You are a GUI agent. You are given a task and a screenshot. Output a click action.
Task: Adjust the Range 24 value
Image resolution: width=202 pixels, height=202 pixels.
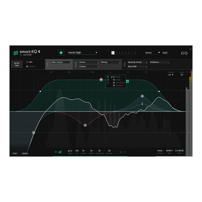click(x=182, y=75)
